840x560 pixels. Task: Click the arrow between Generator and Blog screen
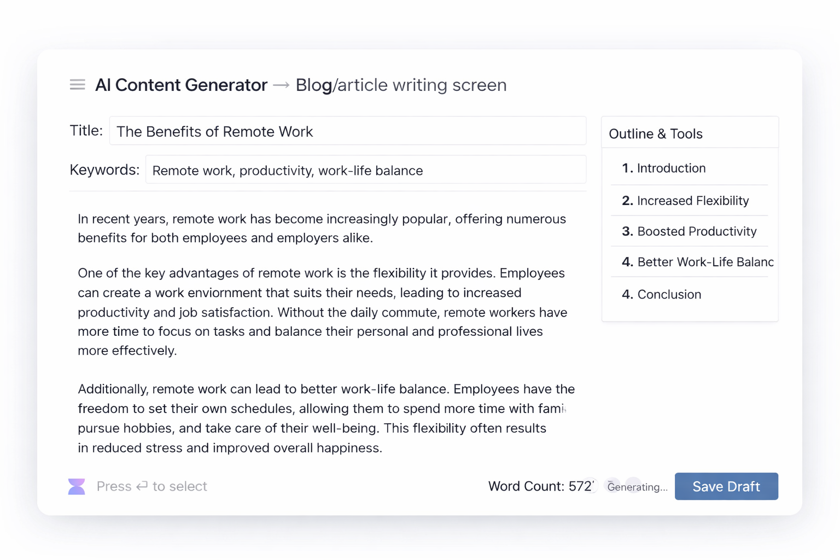click(282, 85)
